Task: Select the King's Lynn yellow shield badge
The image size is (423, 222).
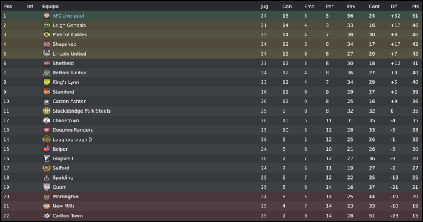Action: [x=47, y=82]
